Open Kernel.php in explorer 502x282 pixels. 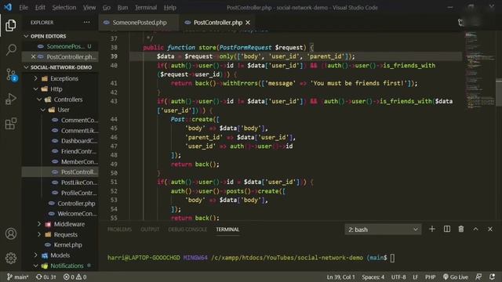(60, 245)
